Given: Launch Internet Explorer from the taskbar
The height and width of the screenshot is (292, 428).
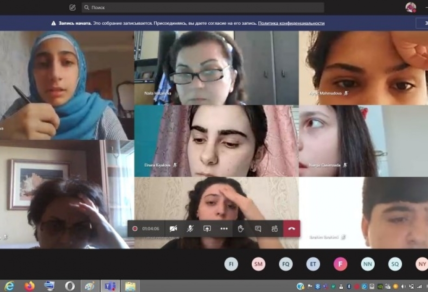Looking at the screenshot, I should point(10,286).
